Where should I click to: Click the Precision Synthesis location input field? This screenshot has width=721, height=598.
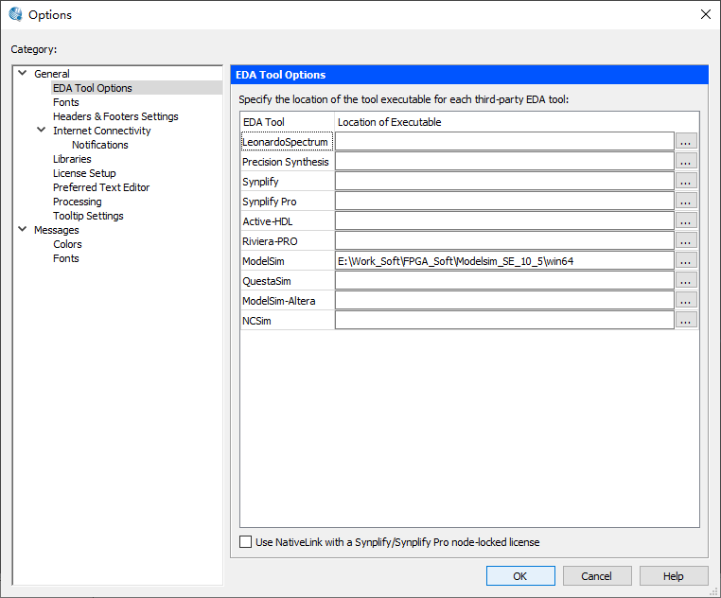pyautogui.click(x=504, y=162)
